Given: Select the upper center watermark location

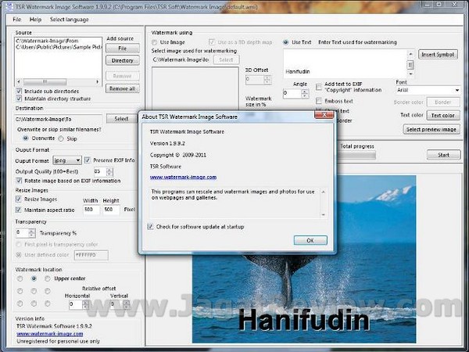Looking at the screenshot, I should tap(34, 278).
